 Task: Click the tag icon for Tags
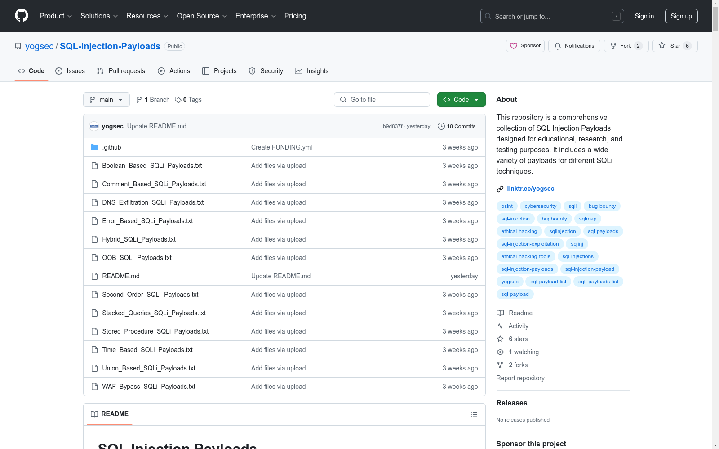tap(178, 100)
